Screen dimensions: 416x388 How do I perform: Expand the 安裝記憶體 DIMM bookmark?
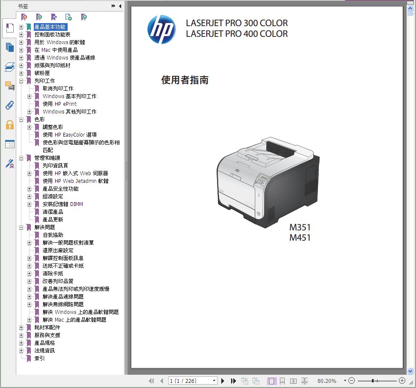(29, 204)
